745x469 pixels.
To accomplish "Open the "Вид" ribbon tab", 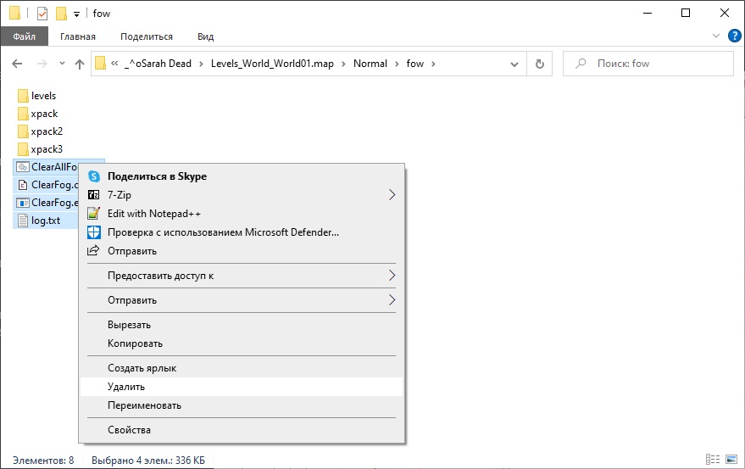I will click(x=205, y=36).
